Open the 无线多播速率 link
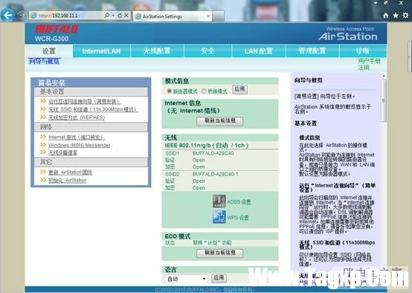412x293 pixels. pos(62,152)
